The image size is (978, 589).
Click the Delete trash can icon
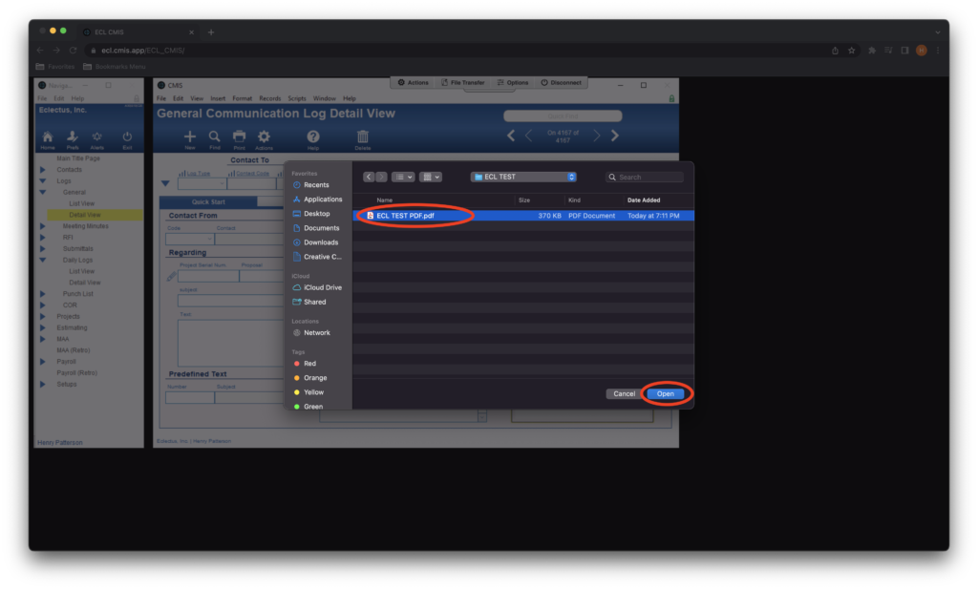(x=362, y=137)
